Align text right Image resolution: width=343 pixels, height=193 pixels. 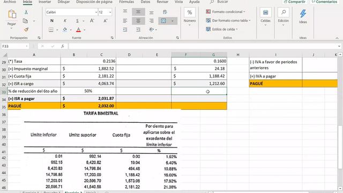pyautogui.click(x=151, y=21)
